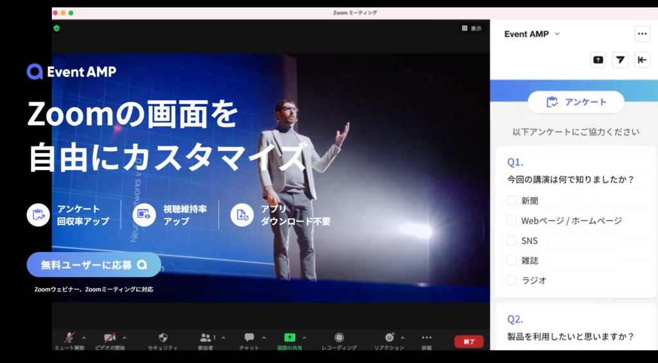Click the Zoomウェビナー、Zoomミーティングに対応 text
This screenshot has height=363, width=658.
[x=94, y=290]
